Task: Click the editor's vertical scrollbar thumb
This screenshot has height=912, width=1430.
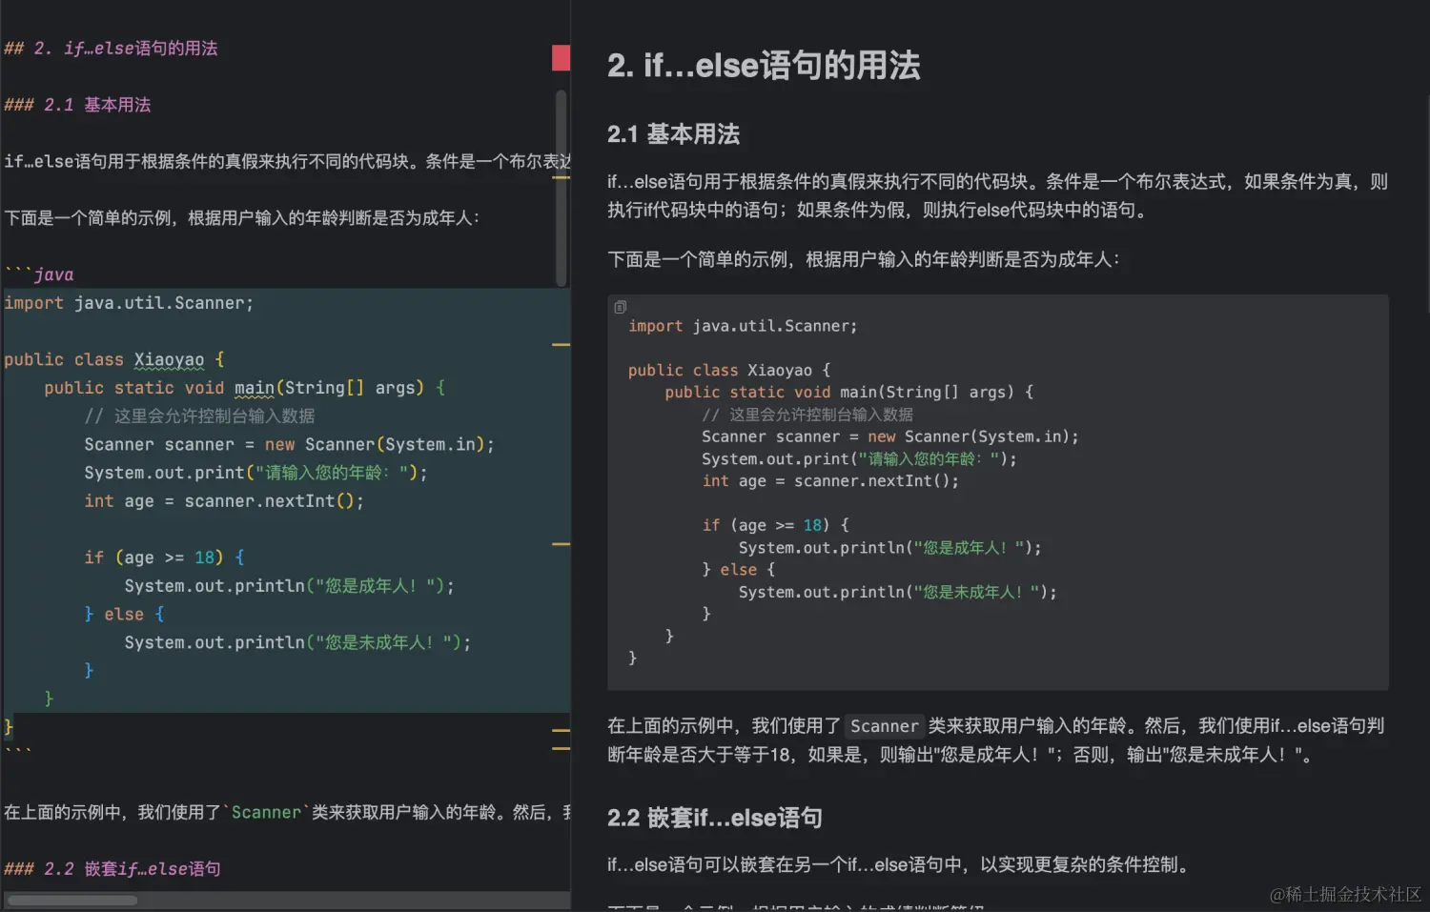Action: pyautogui.click(x=561, y=188)
